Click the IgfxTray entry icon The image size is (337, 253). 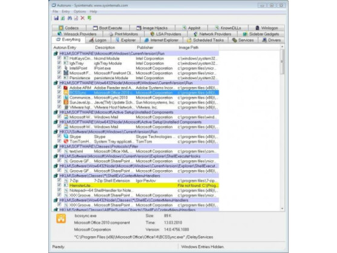pyautogui.click(x=66, y=63)
